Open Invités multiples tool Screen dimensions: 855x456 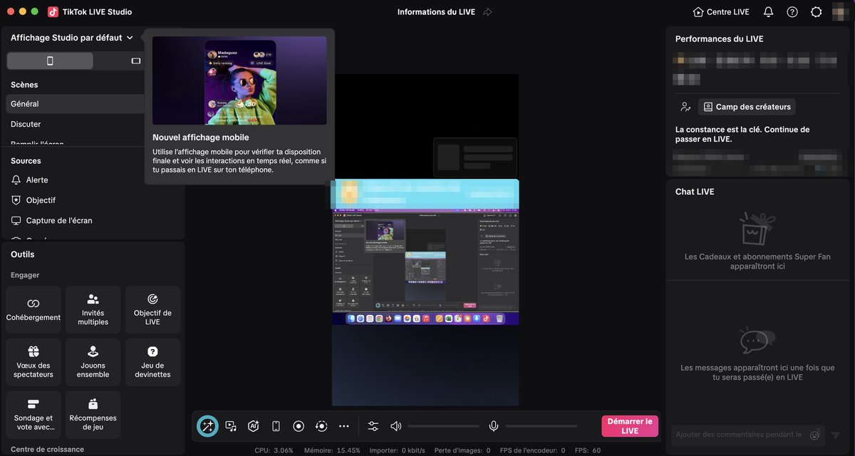[93, 310]
